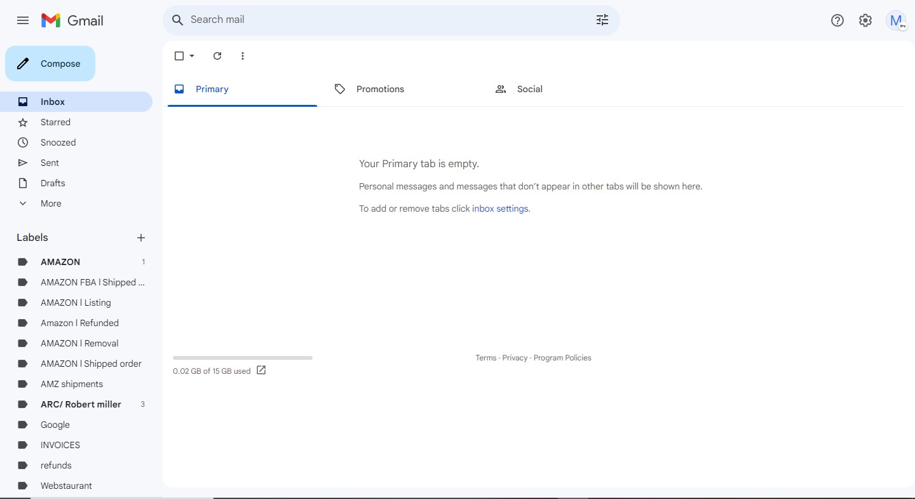Click the Labels heading
Image resolution: width=915 pixels, height=499 pixels.
(x=32, y=238)
